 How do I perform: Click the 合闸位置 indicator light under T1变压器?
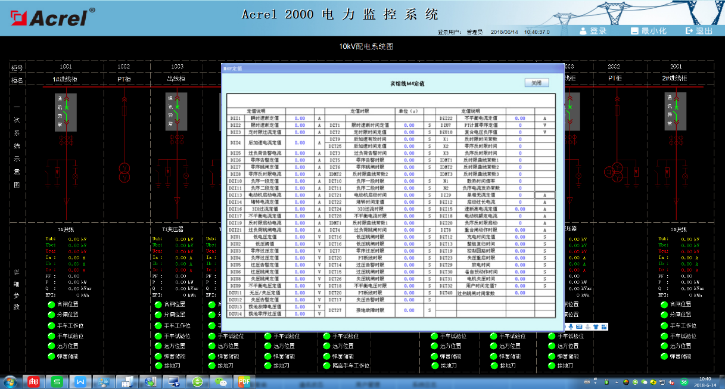(158, 304)
